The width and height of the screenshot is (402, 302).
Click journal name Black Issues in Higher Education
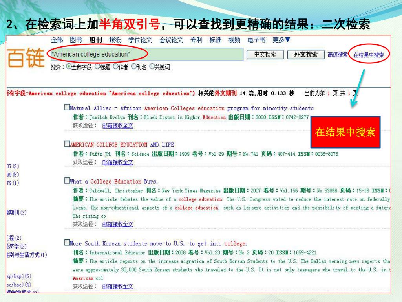(185, 117)
